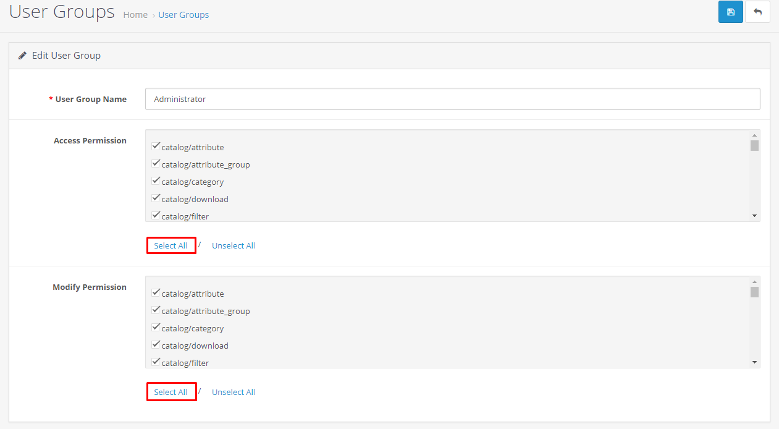This screenshot has width=779, height=429.
Task: Click the User Groups page title
Action: pos(62,12)
